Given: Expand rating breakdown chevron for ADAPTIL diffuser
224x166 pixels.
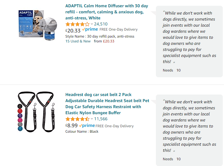Looking at the screenshot, I should coord(92,24).
